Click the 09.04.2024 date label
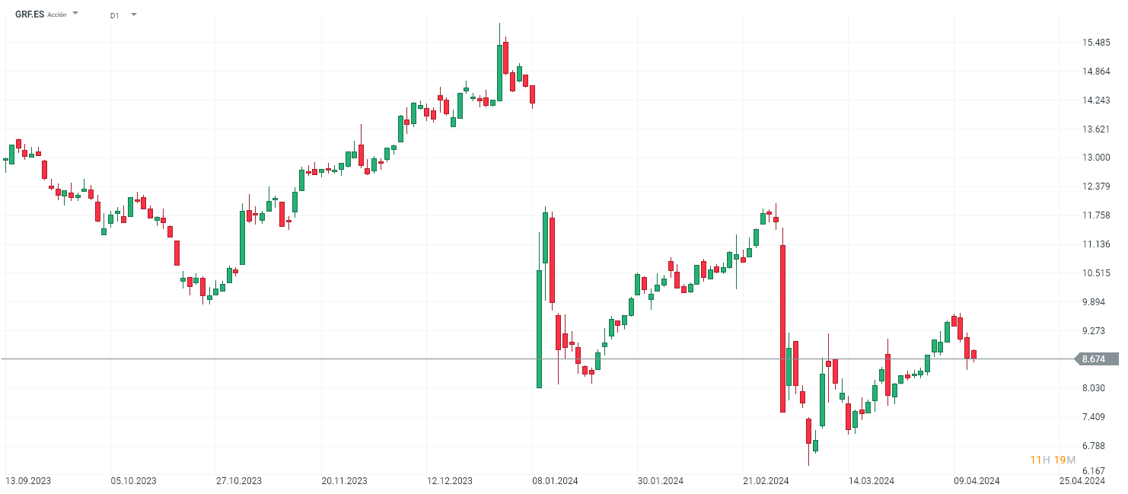 click(977, 481)
